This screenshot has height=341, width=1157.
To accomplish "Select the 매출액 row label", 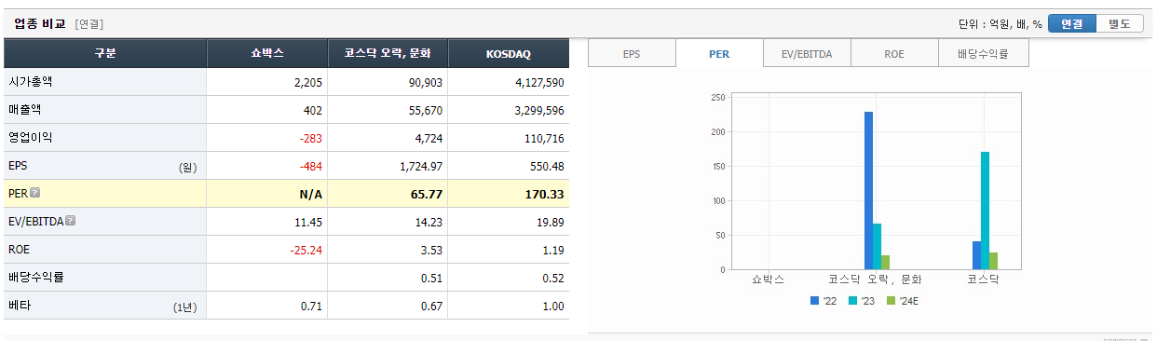I will click(25, 110).
